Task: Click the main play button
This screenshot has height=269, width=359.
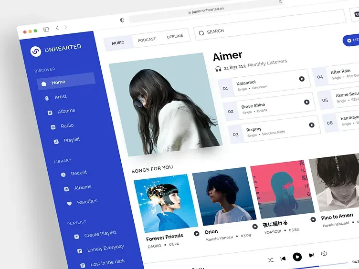Action: tap(297, 257)
